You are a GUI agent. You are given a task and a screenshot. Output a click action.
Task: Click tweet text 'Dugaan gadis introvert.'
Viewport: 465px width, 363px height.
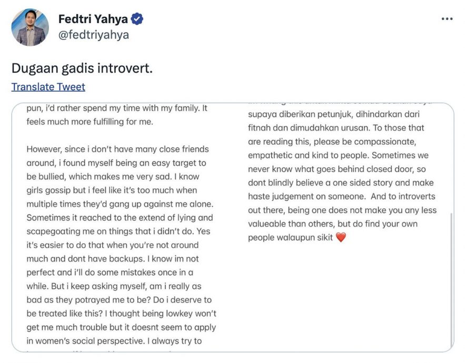tap(82, 68)
